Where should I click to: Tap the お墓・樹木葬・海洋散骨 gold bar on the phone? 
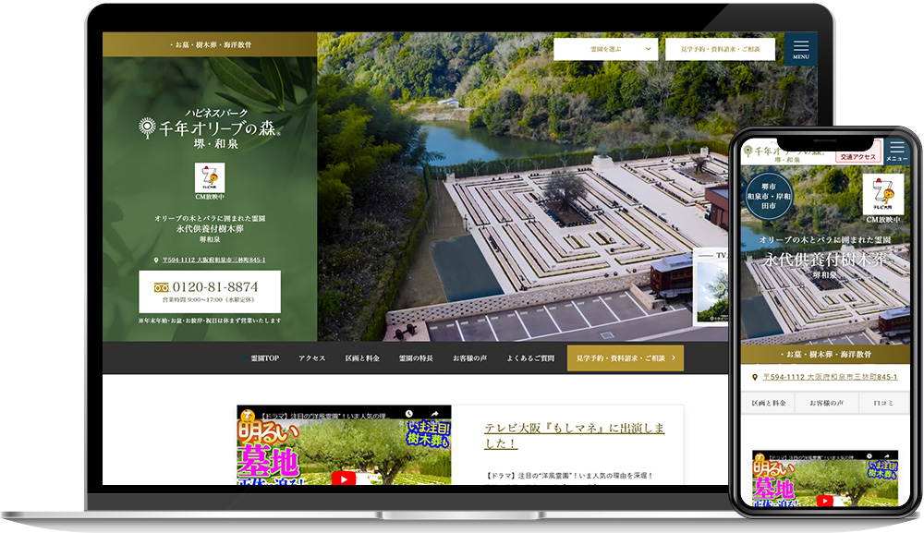(x=825, y=355)
